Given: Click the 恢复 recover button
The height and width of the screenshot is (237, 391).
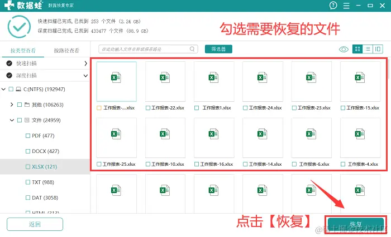Looking at the screenshot, I should (356, 224).
